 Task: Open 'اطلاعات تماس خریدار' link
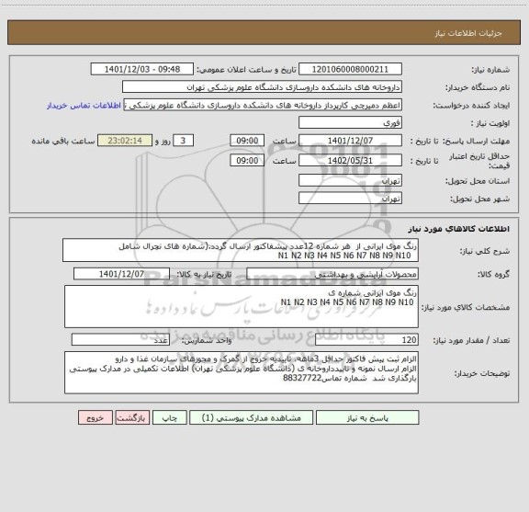tap(84, 106)
